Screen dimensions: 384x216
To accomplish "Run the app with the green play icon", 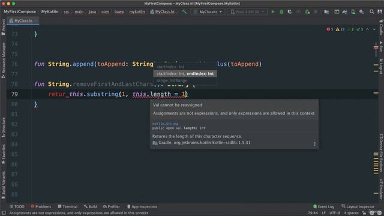I will (273, 11).
